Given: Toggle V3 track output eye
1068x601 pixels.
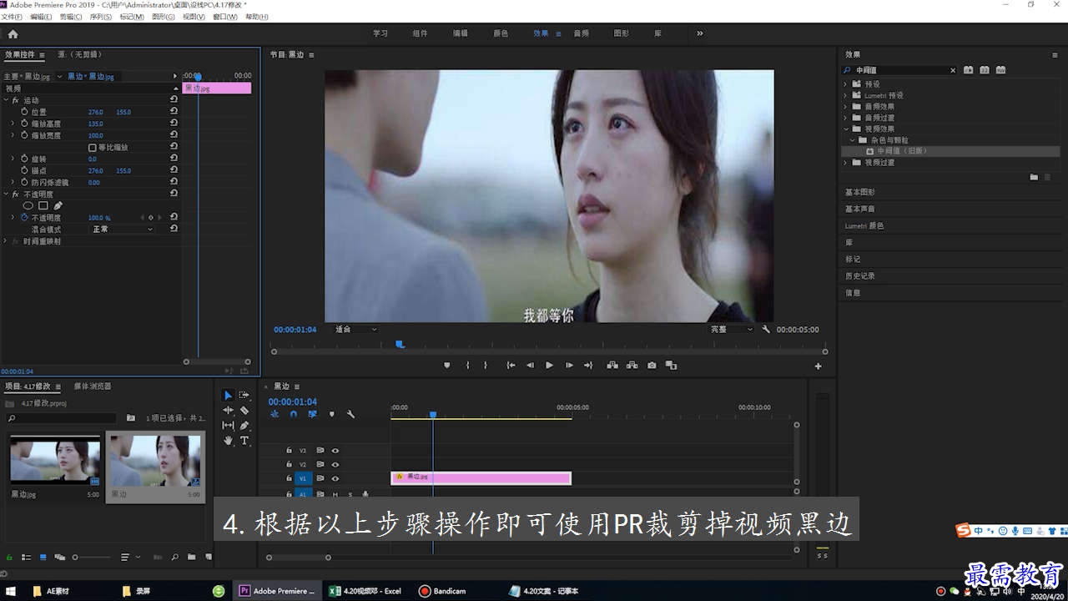Looking at the screenshot, I should [x=335, y=450].
